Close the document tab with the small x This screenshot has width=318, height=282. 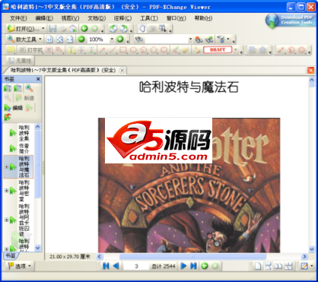click(122, 71)
